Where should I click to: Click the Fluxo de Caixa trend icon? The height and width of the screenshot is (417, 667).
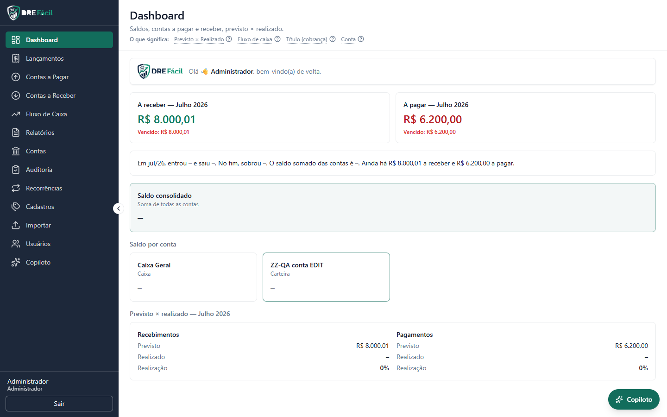tap(16, 114)
